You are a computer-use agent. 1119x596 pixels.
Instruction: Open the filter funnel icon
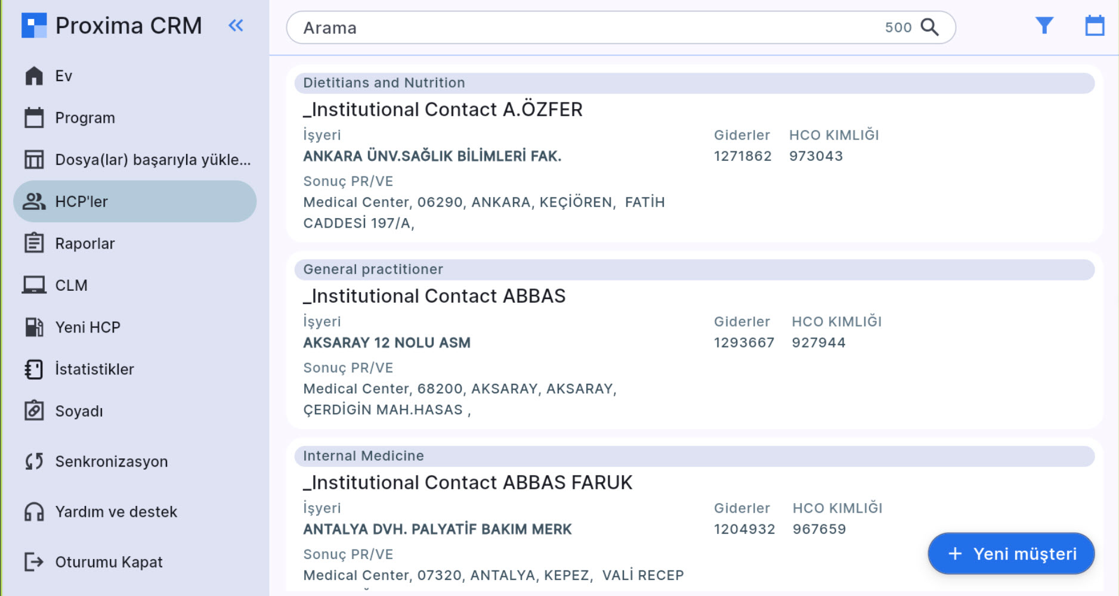1044,26
